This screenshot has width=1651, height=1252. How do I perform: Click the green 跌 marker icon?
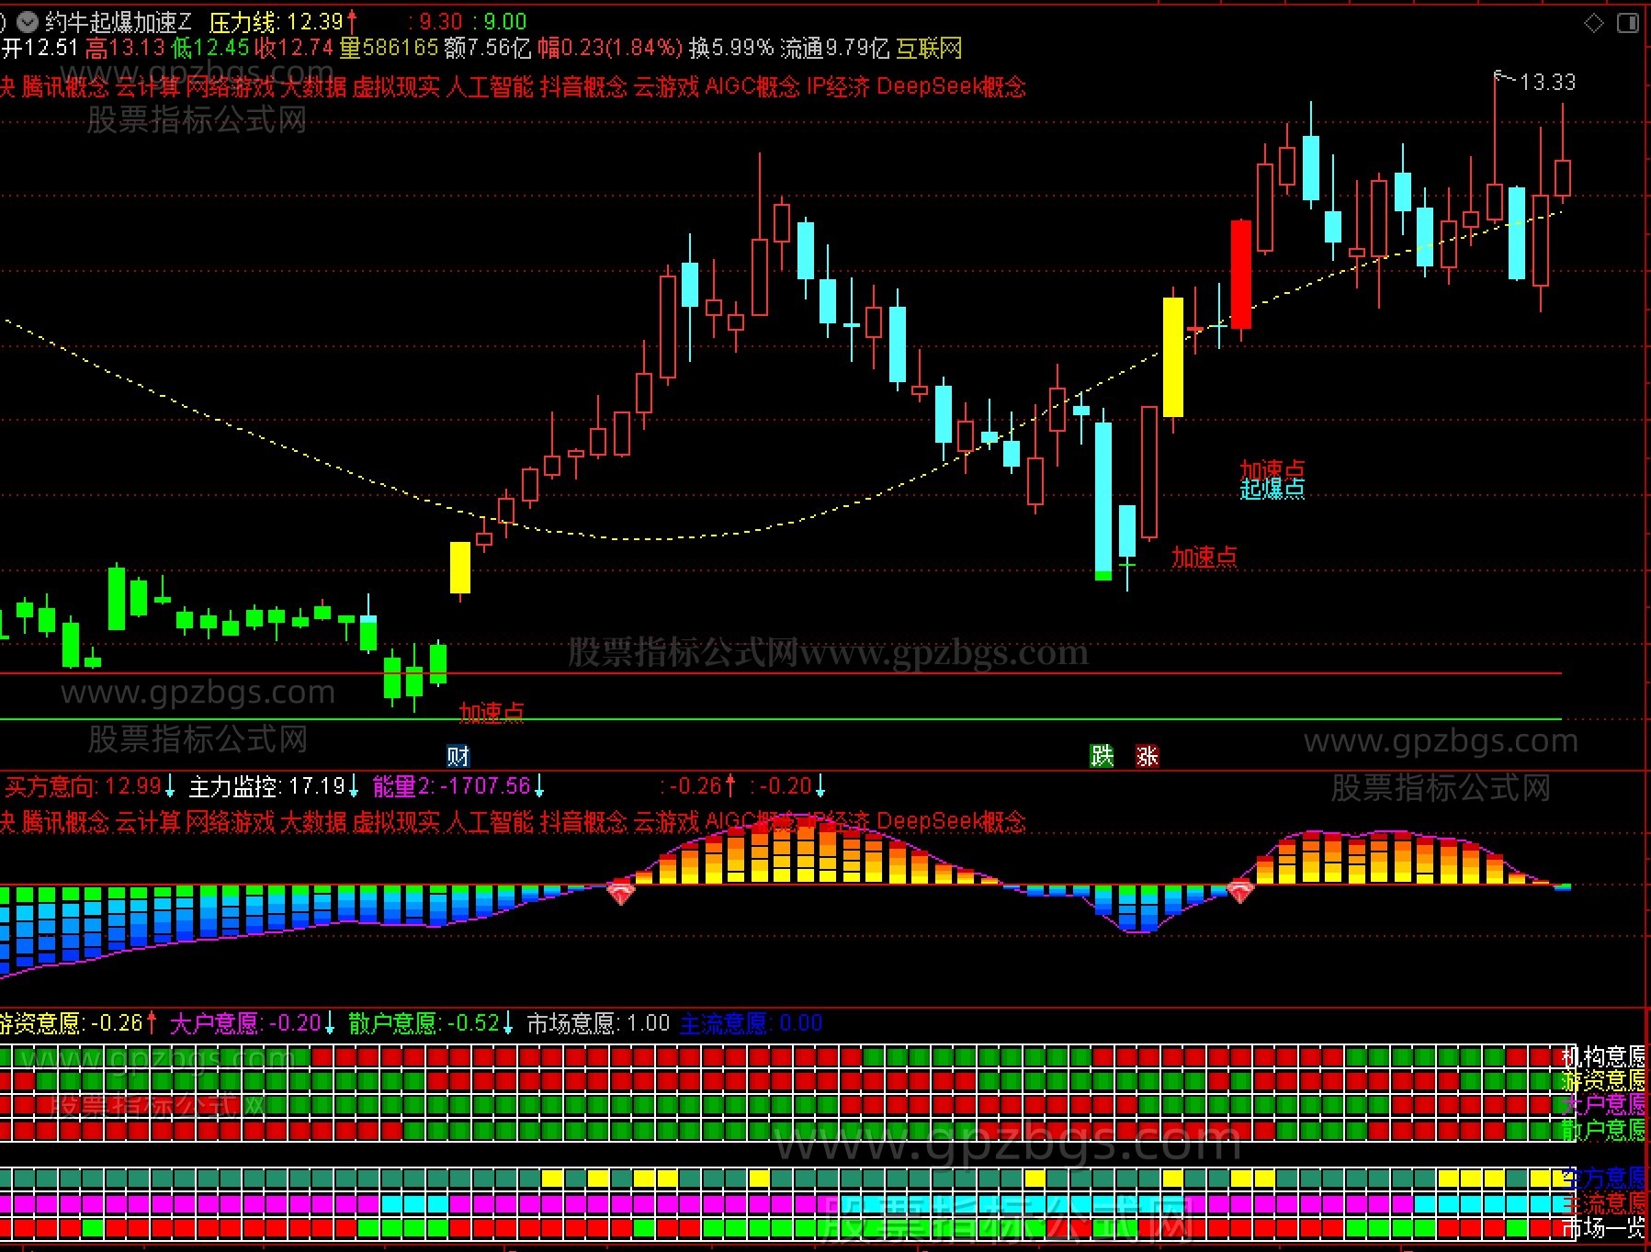tap(1102, 756)
